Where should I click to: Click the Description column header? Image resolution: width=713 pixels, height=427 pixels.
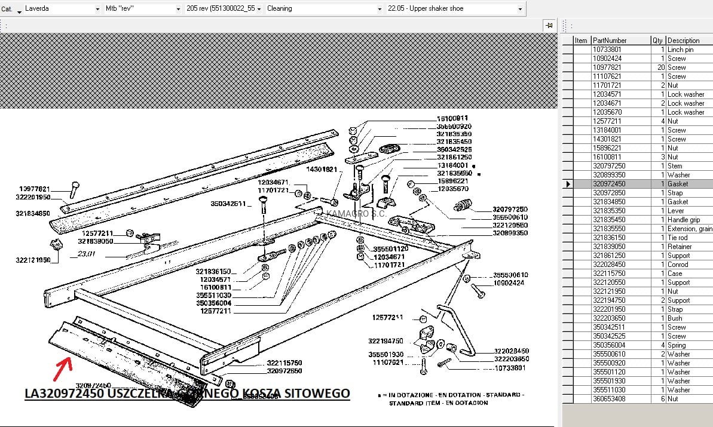point(689,41)
